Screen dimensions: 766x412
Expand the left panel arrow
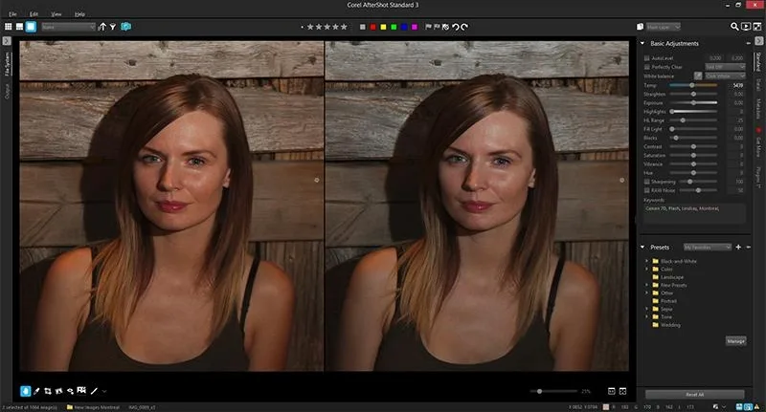coord(7,41)
